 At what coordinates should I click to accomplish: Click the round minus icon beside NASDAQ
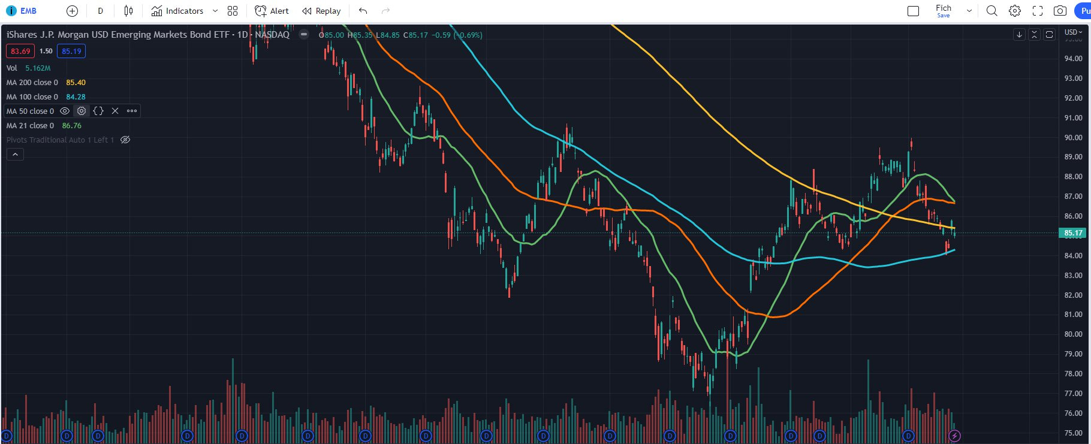[304, 35]
